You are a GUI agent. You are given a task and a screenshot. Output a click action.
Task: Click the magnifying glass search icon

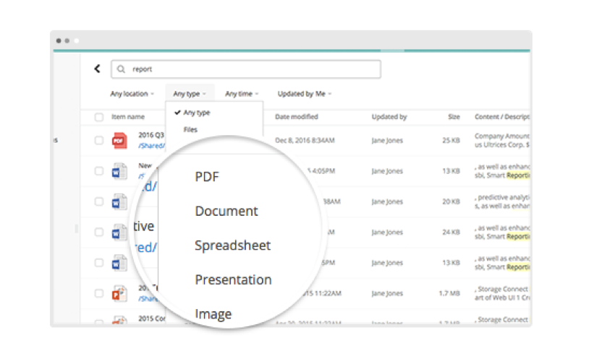[122, 69]
